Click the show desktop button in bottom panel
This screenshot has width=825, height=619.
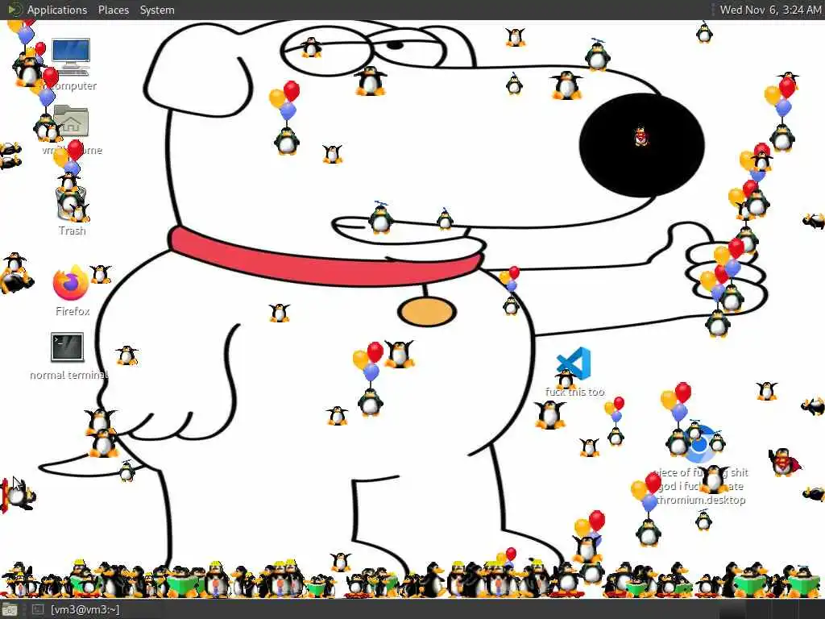[10, 610]
